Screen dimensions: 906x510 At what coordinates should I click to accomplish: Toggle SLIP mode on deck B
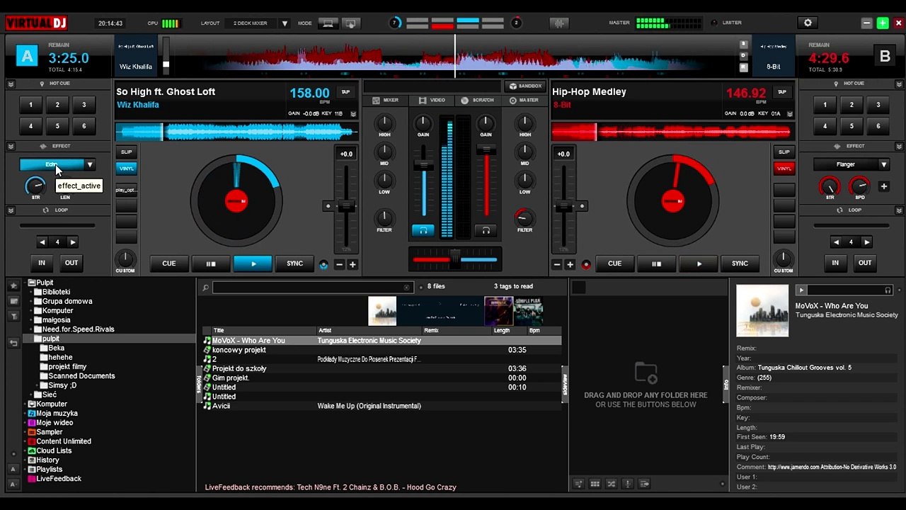[x=784, y=152]
